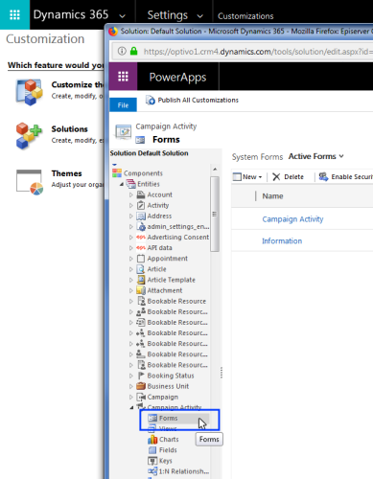Click the Themes window icon
Screen dimensions: 373x479
tap(30, 182)
